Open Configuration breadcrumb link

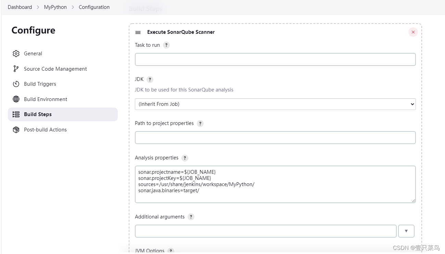click(x=94, y=7)
